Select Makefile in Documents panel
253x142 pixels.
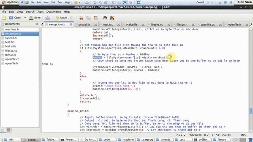[x=20, y=47]
